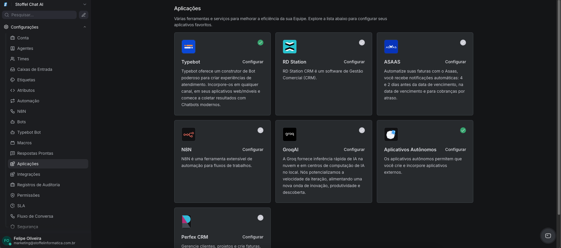Click the Aplicações page heading
The image size is (561, 248).
[187, 8]
